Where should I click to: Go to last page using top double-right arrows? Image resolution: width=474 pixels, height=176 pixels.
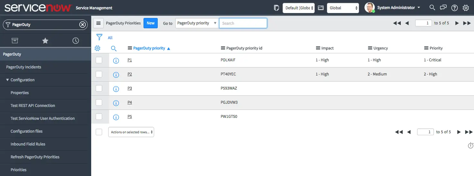pos(467,23)
